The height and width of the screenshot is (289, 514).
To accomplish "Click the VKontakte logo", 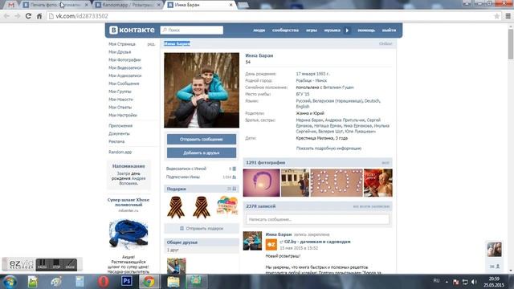I will 132,30.
